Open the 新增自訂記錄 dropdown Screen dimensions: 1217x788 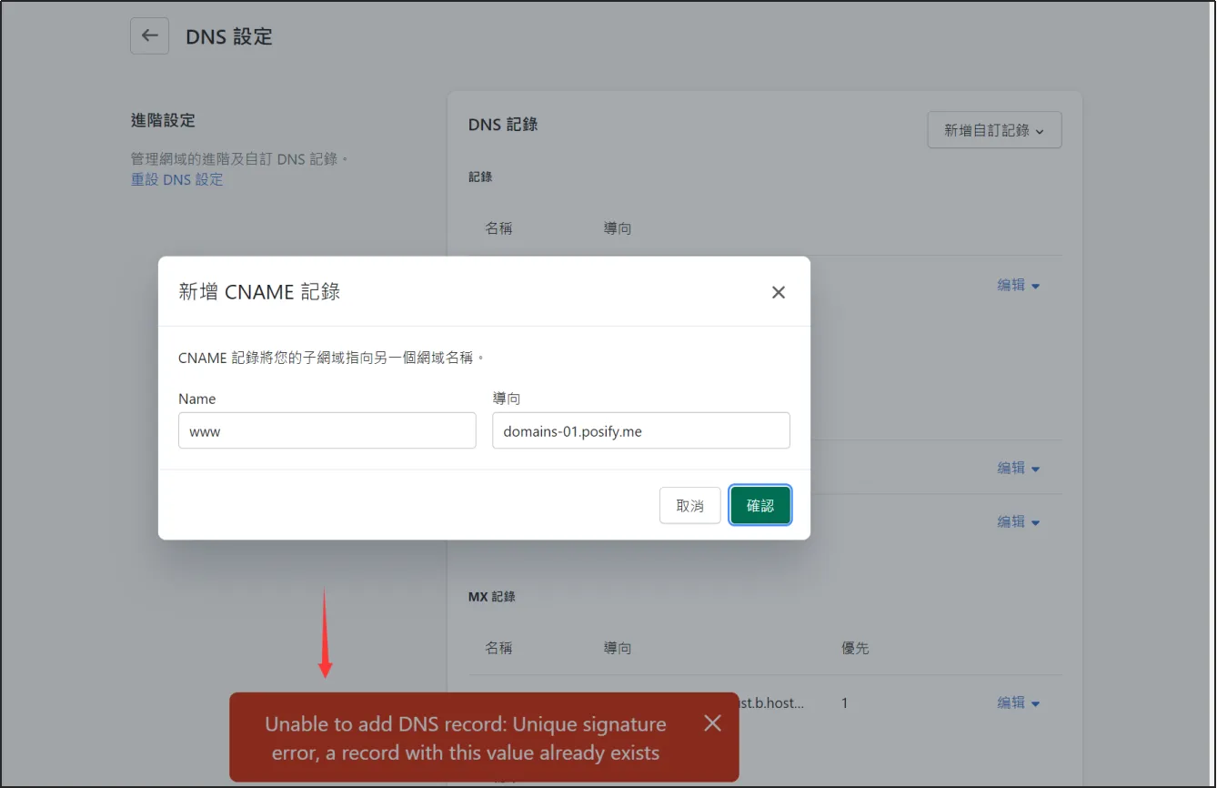pos(994,130)
